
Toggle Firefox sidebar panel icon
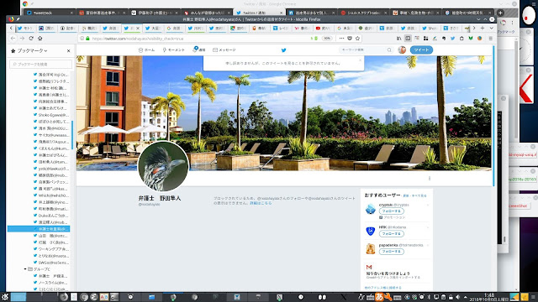(x=408, y=39)
